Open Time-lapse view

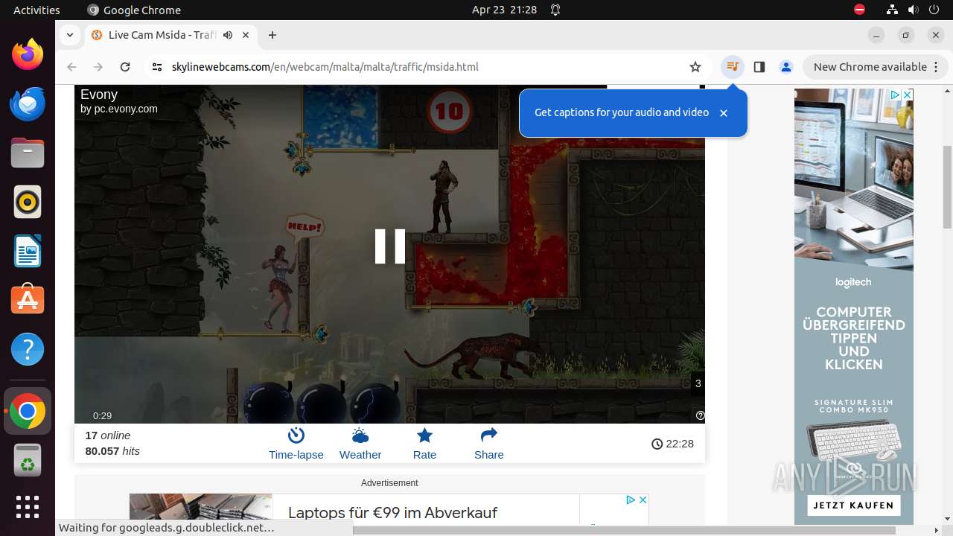tap(296, 444)
